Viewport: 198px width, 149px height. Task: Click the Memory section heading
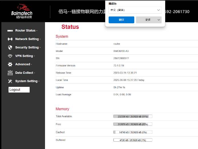point(62,109)
